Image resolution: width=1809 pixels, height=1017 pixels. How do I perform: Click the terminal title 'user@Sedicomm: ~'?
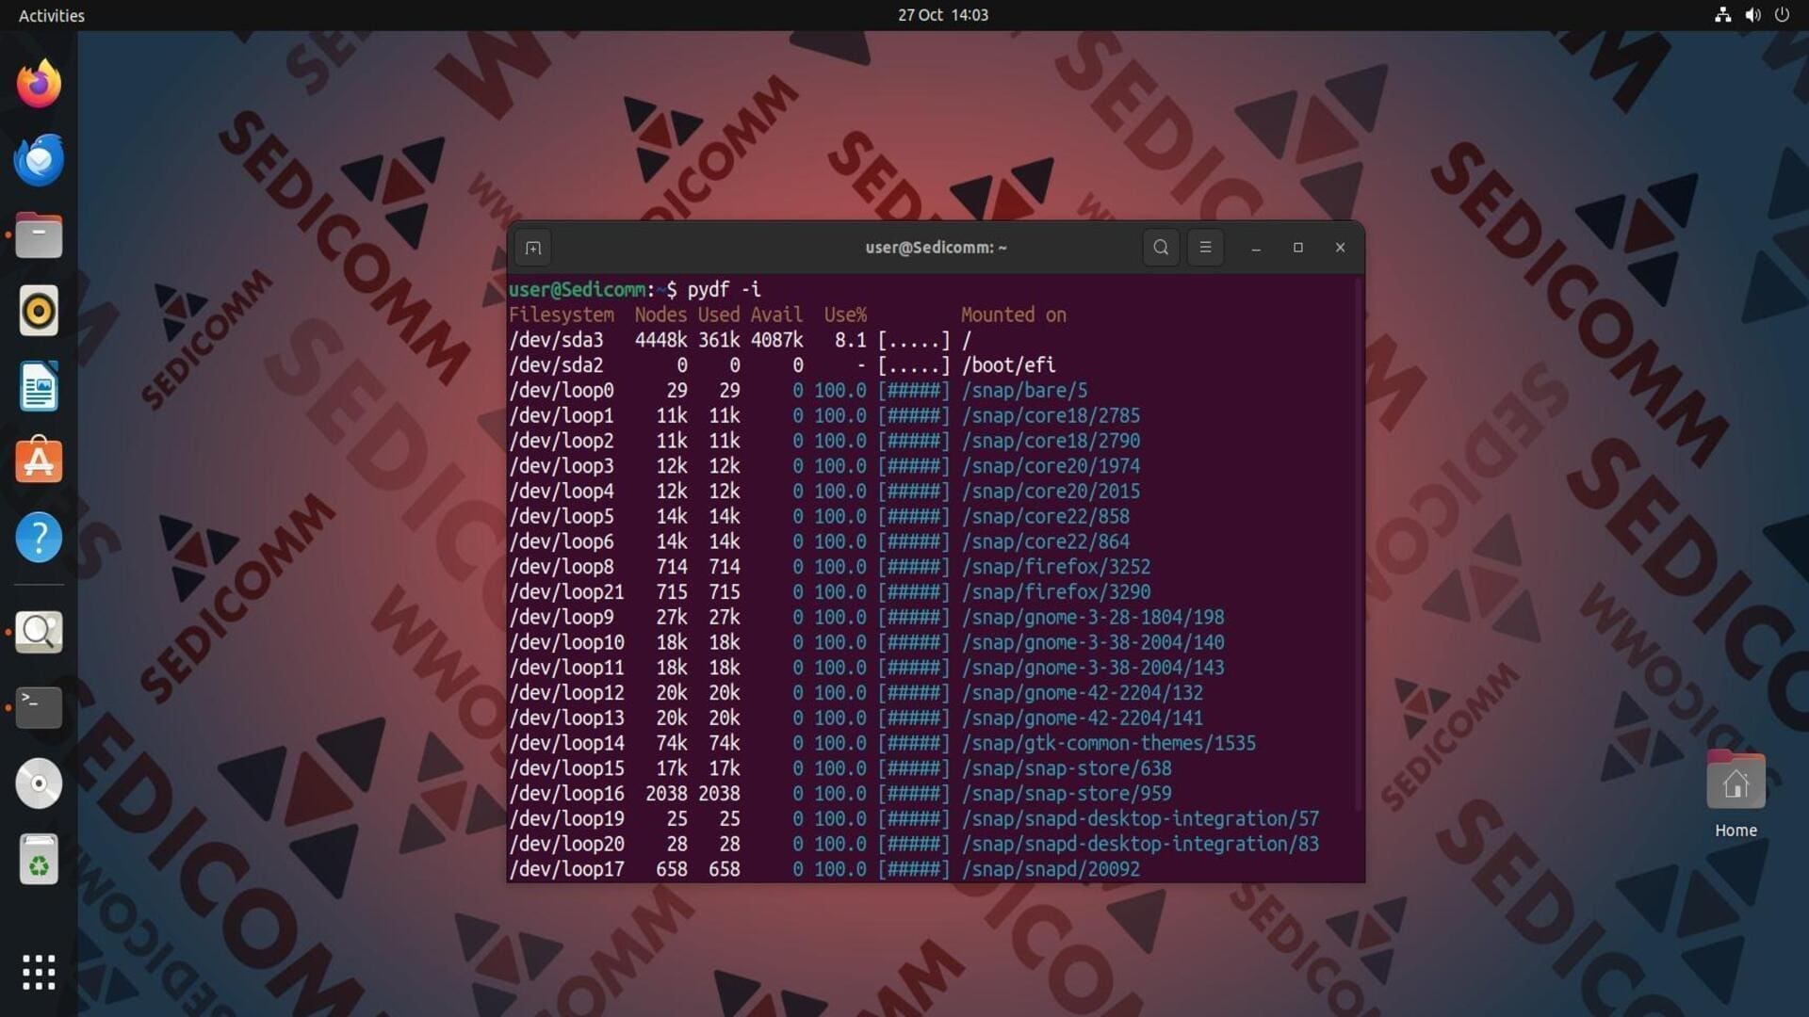point(936,248)
